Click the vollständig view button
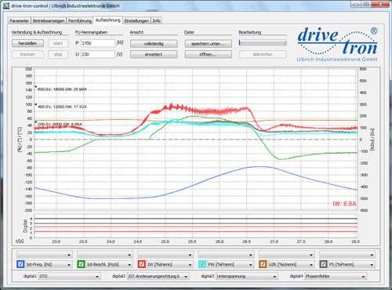392x290 pixels. pyautogui.click(x=154, y=44)
